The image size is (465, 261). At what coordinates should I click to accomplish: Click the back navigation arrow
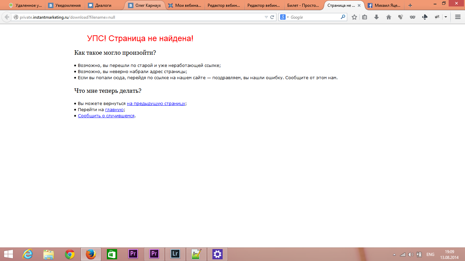point(7,17)
